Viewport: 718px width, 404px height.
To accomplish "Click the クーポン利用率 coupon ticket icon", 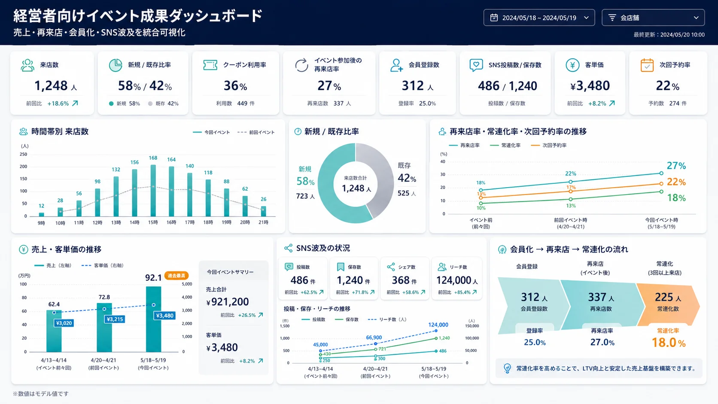I will [210, 65].
